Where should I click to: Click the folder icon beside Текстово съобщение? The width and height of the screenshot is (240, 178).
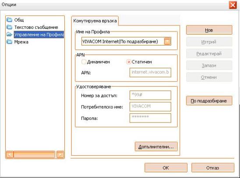[x=9, y=27]
